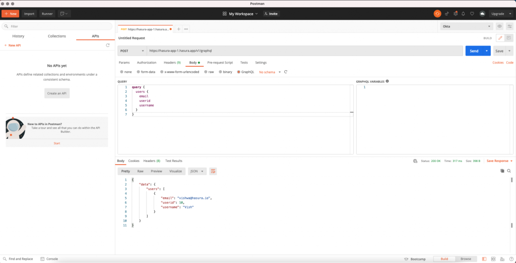Open the POST method dropdown

[x=132, y=51]
